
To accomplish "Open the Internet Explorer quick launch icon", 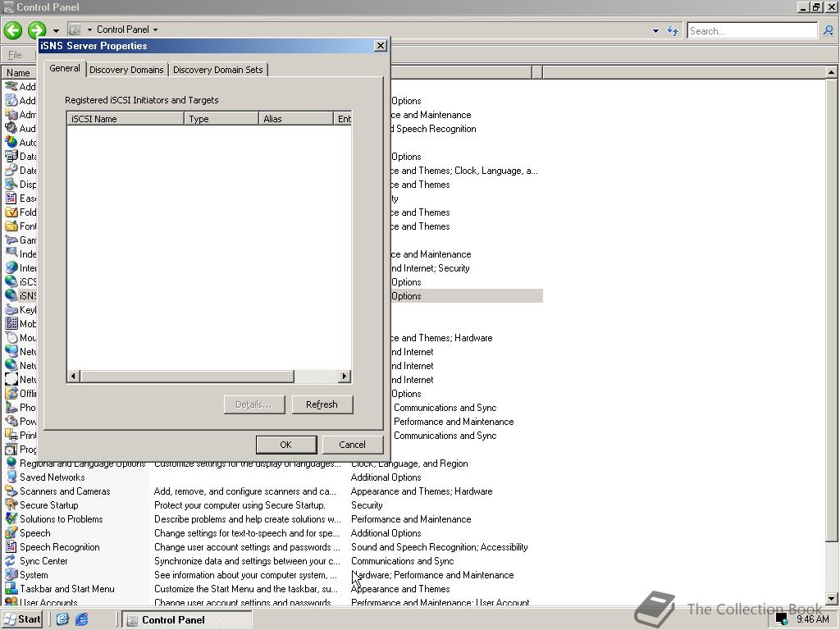I will (81, 619).
